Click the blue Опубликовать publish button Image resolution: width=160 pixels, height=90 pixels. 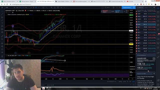point(127,7)
